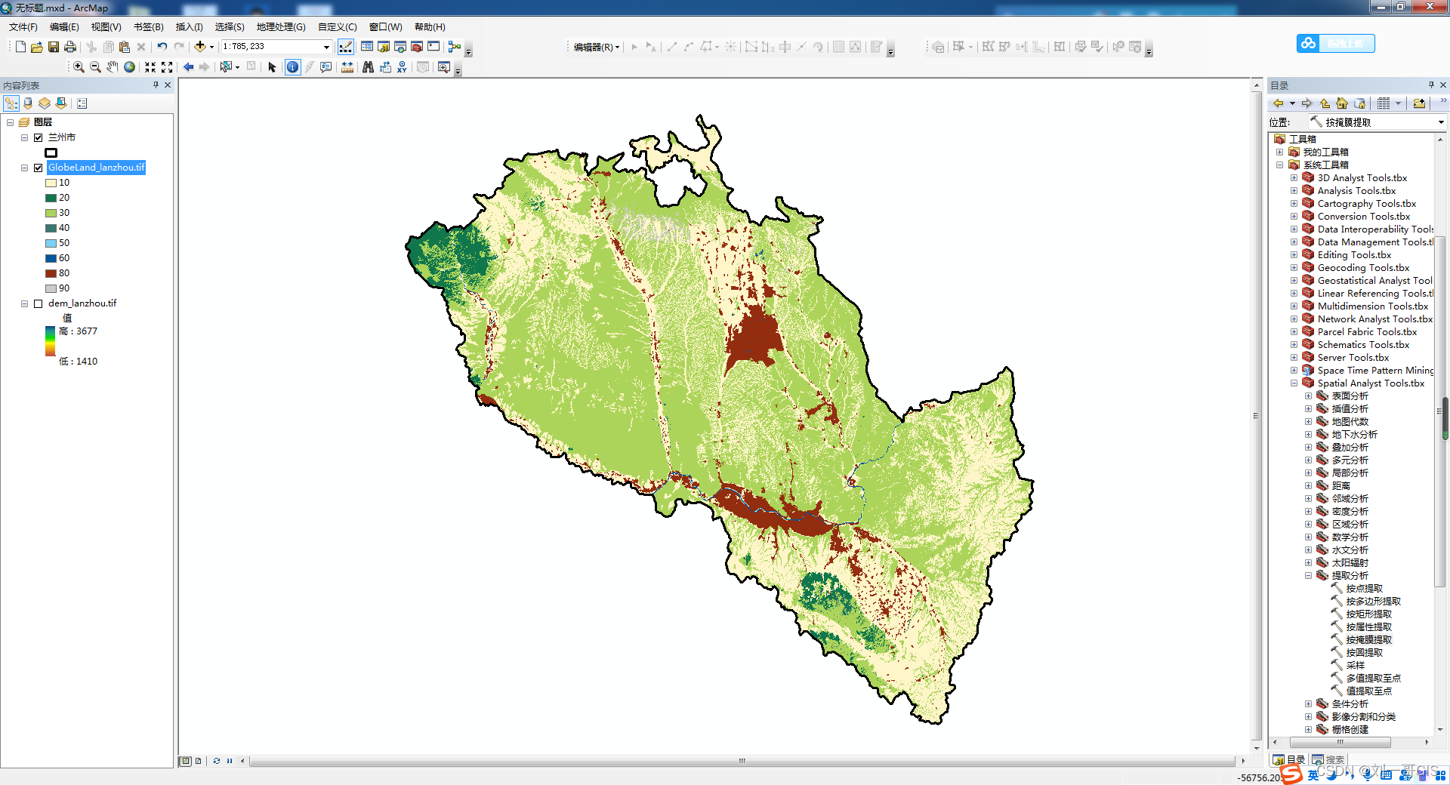Launch the Editor Toolbar icon
Screen dimensions: 1450x785
346,47
